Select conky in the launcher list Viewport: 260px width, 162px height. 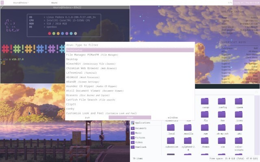click(x=130, y=109)
